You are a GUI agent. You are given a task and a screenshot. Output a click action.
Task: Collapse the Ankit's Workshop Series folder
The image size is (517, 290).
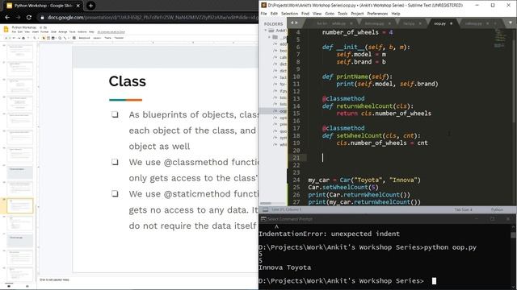click(266, 31)
